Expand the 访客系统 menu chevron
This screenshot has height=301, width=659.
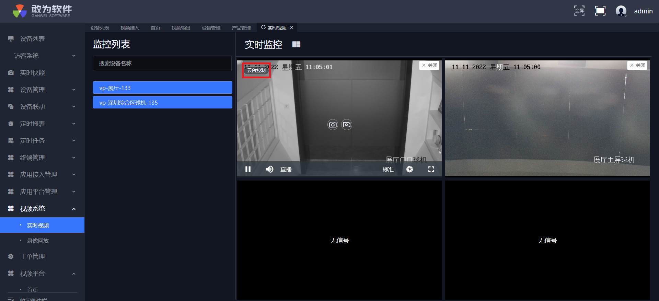(74, 56)
